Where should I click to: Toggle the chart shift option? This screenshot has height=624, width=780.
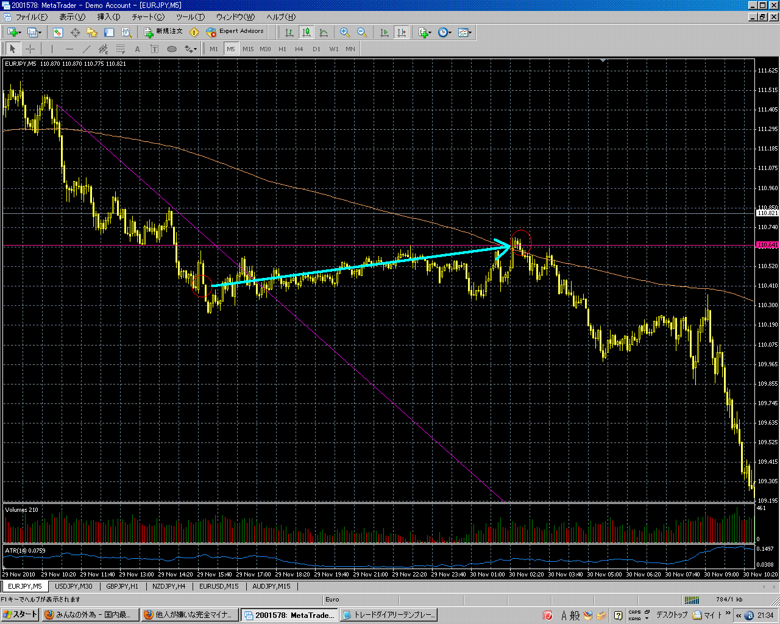pos(402,32)
